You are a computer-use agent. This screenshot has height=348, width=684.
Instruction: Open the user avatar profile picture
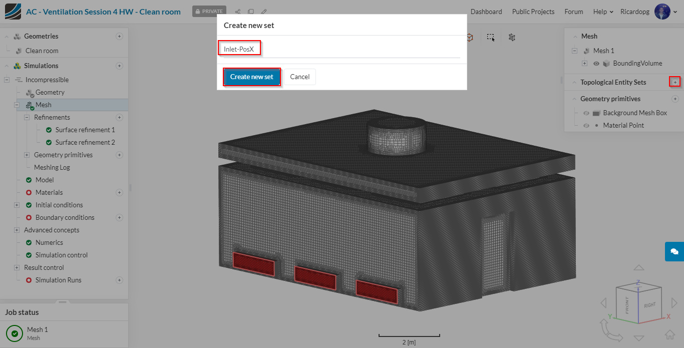click(662, 12)
